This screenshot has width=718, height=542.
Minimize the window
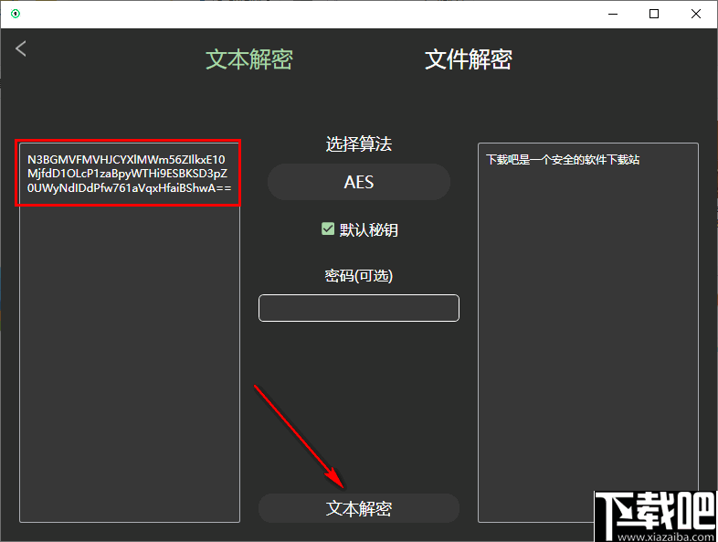[x=613, y=14]
